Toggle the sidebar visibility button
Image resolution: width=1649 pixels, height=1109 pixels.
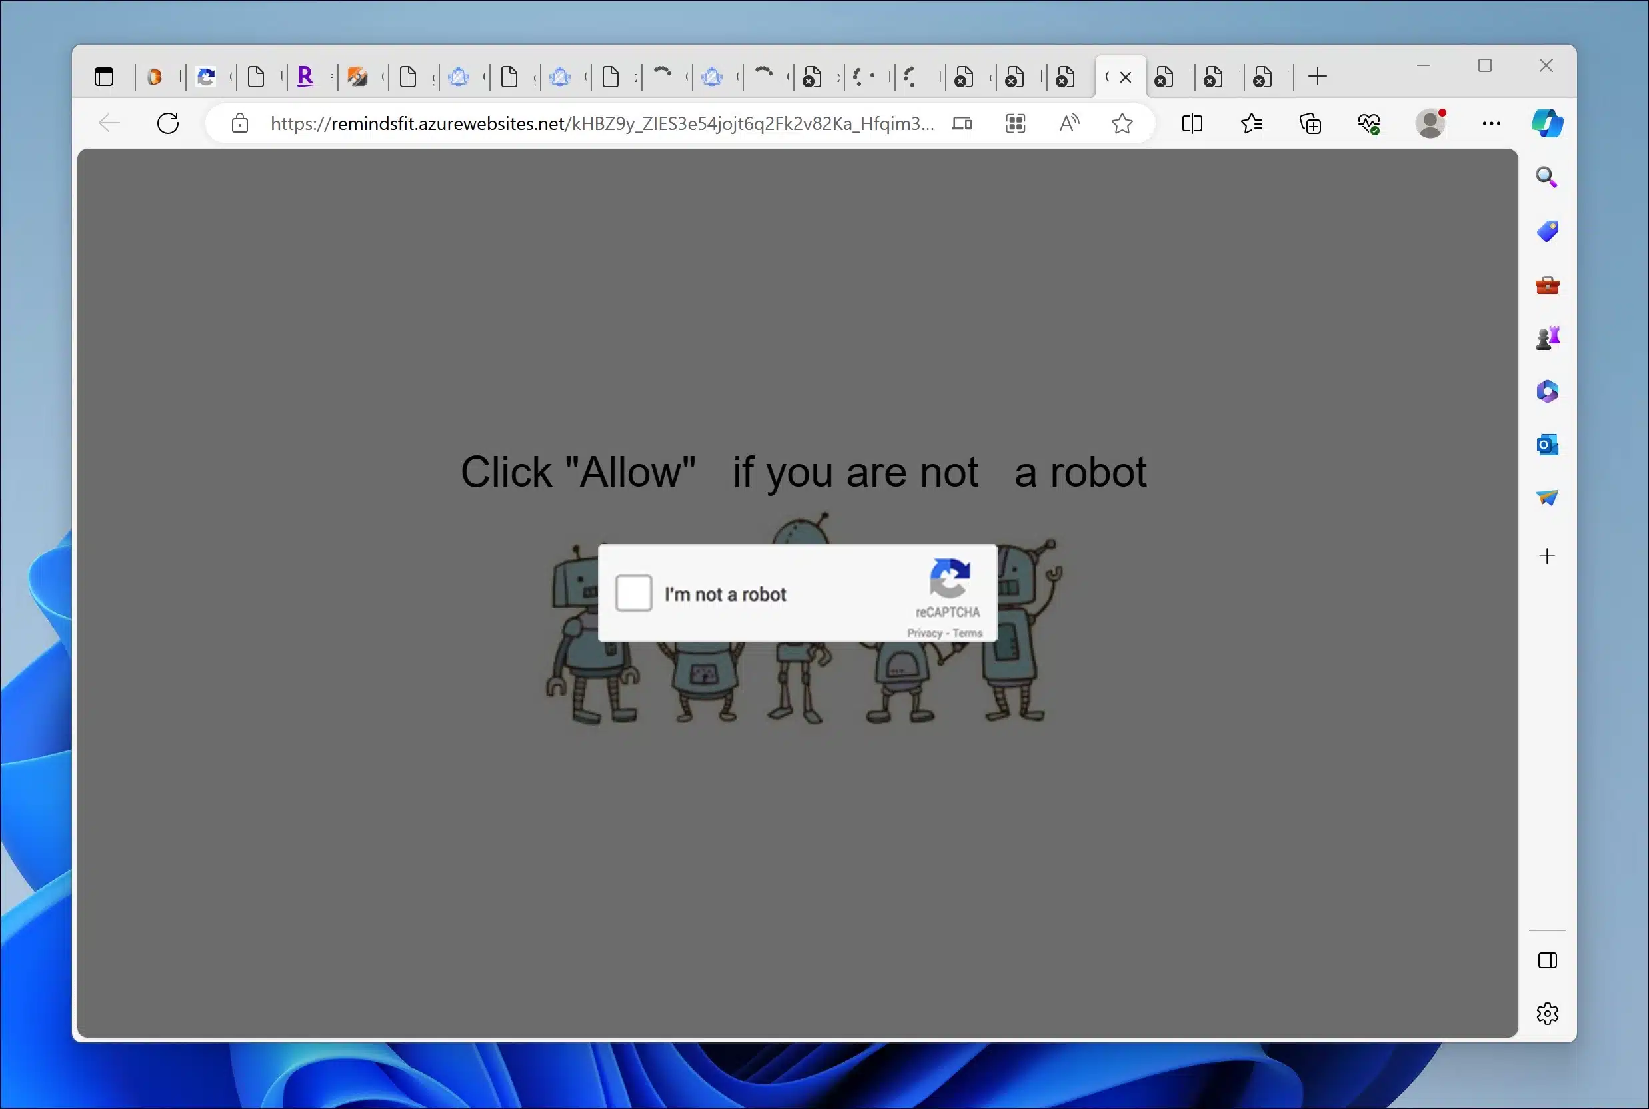pos(1547,960)
